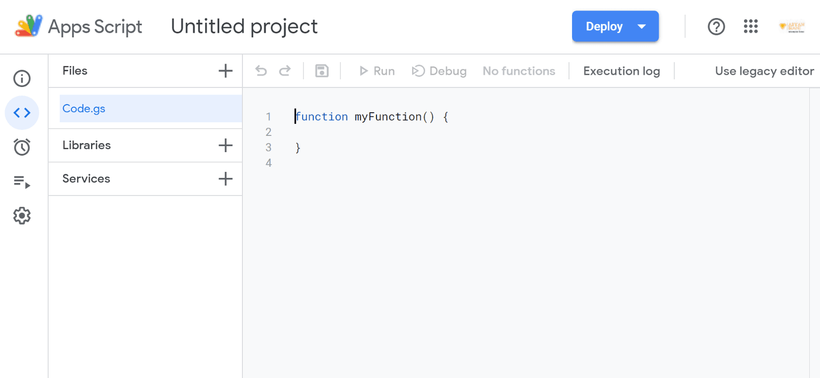The width and height of the screenshot is (820, 378).
Task: Place cursor on myFunction in line 1
Action: coord(388,117)
